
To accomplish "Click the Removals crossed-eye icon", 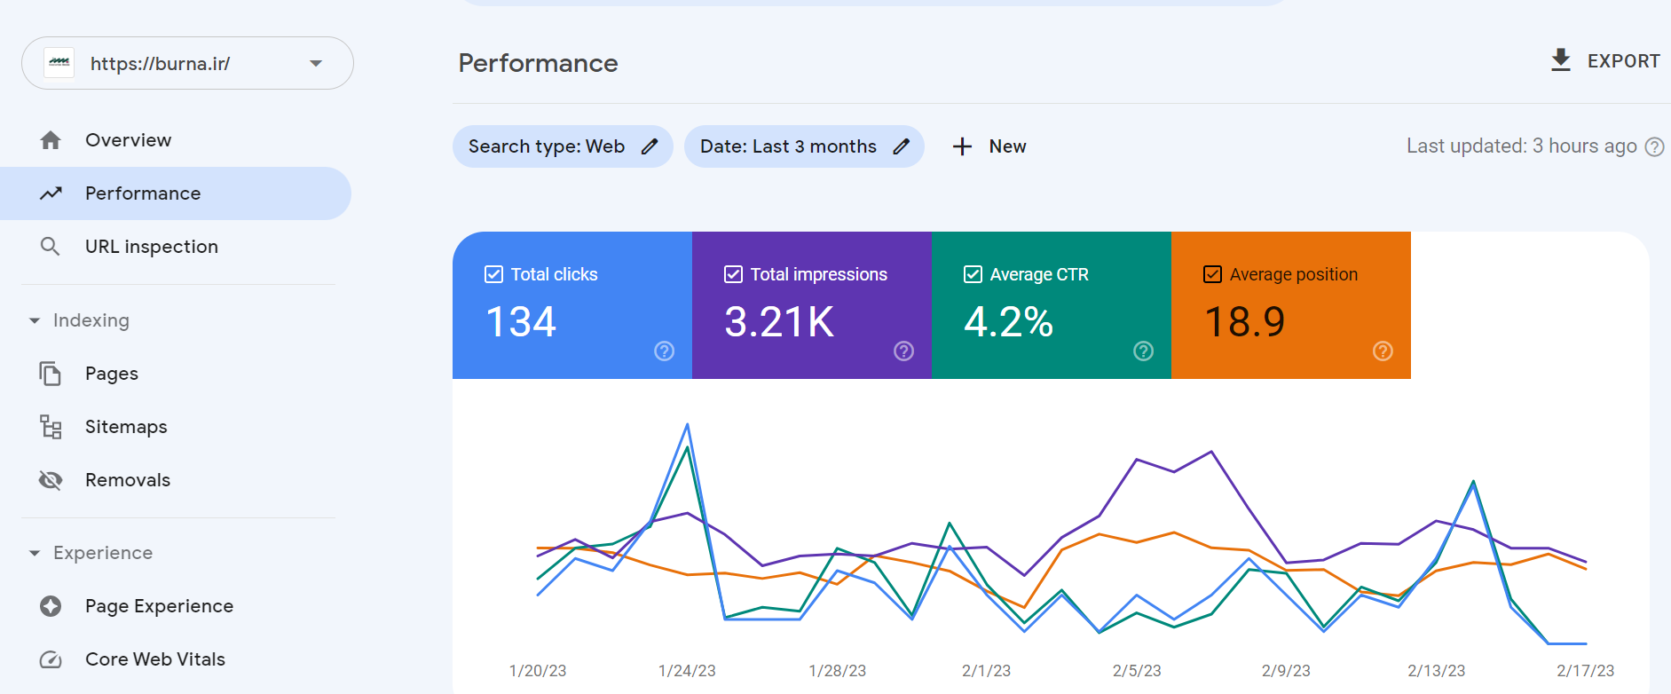I will pyautogui.click(x=51, y=480).
